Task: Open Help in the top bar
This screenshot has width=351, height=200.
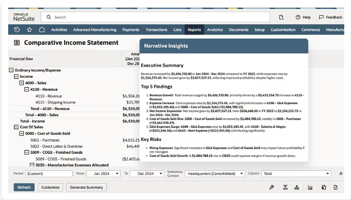Action: click(x=303, y=17)
